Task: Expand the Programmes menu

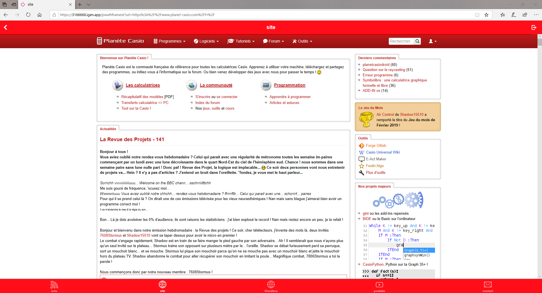Action: click(x=169, y=41)
